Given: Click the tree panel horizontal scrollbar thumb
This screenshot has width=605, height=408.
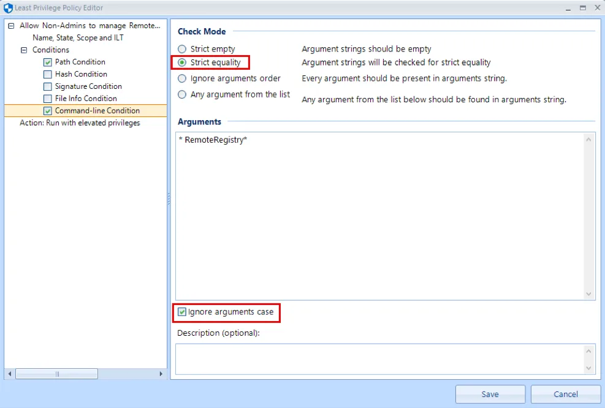Looking at the screenshot, I should point(56,374).
